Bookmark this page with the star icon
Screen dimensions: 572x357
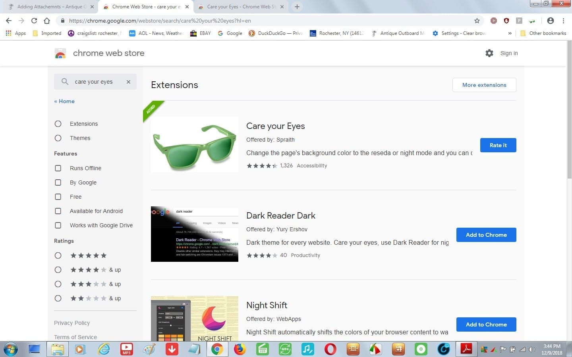tap(477, 21)
